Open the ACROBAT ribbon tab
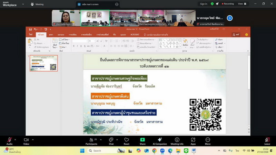 (x=135, y=35)
